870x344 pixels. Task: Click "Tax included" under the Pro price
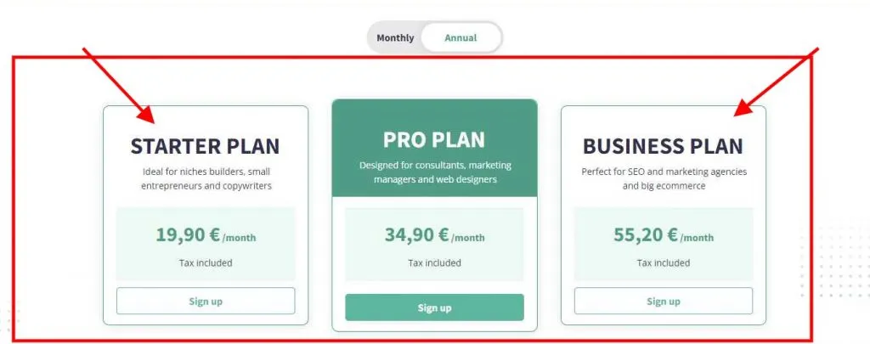434,262
